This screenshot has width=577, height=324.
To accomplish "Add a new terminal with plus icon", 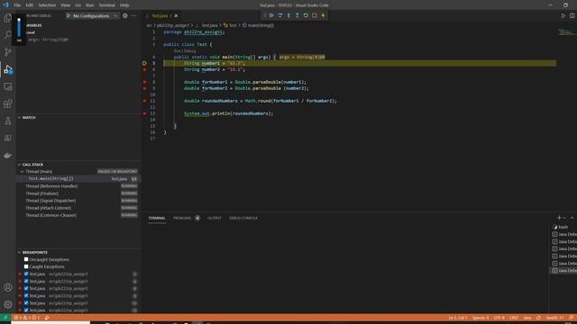I will coord(559,218).
